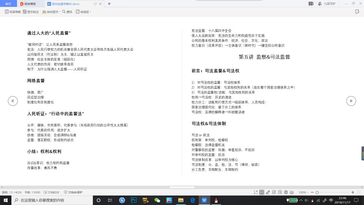Click the volume speaker tray icon

point(306,200)
